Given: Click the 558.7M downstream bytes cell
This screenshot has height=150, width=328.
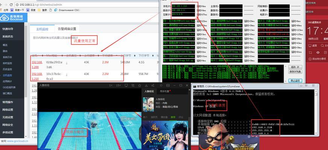Looking at the screenshot, I should coord(143,74).
